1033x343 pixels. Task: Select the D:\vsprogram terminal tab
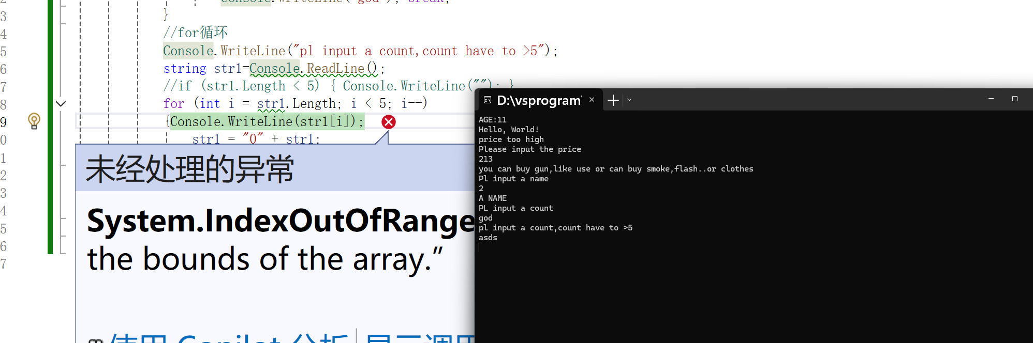coord(539,100)
